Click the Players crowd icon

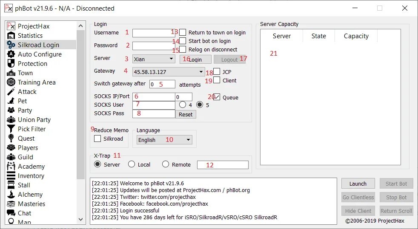click(x=11, y=147)
